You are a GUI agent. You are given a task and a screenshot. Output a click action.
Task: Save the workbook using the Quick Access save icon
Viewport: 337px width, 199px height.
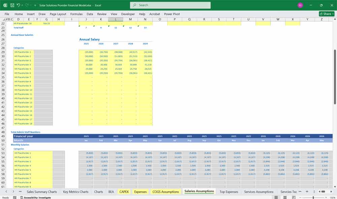tap(12, 5)
